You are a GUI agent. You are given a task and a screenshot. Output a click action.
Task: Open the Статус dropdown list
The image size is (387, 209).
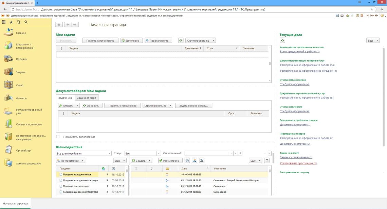158,154
